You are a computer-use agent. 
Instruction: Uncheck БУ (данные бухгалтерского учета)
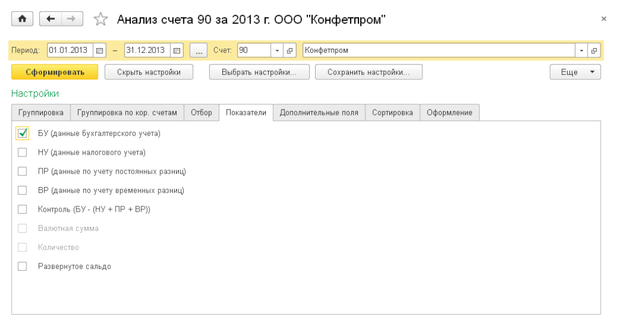pos(23,133)
